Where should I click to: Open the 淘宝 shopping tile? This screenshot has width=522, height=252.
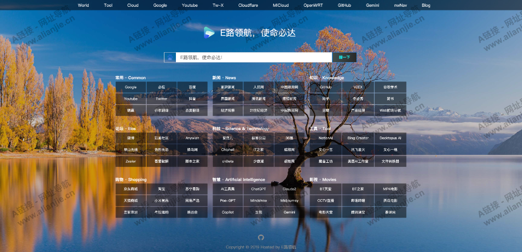click(x=161, y=189)
